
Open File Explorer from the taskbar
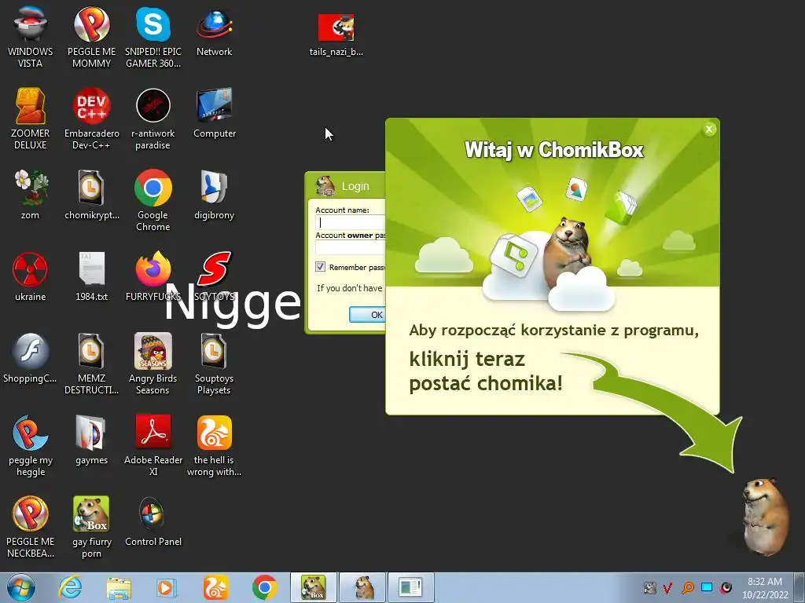pyautogui.click(x=119, y=587)
